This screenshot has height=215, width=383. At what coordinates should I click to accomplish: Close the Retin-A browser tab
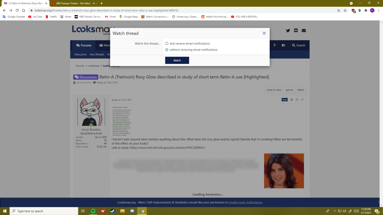pyautogui.click(x=46, y=3)
